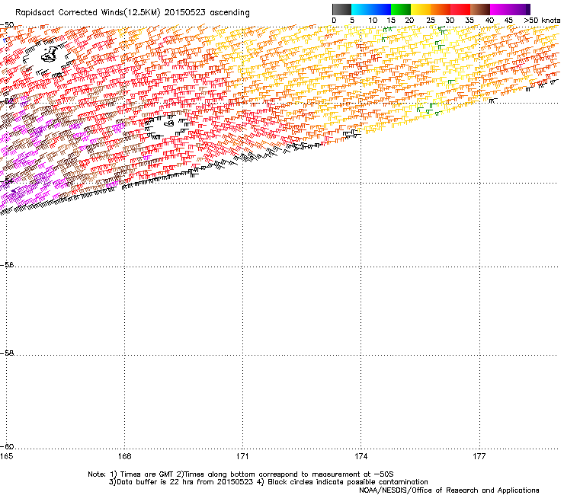Click the legend number 25 label
Screen dimensions: 564x495
pos(431,21)
